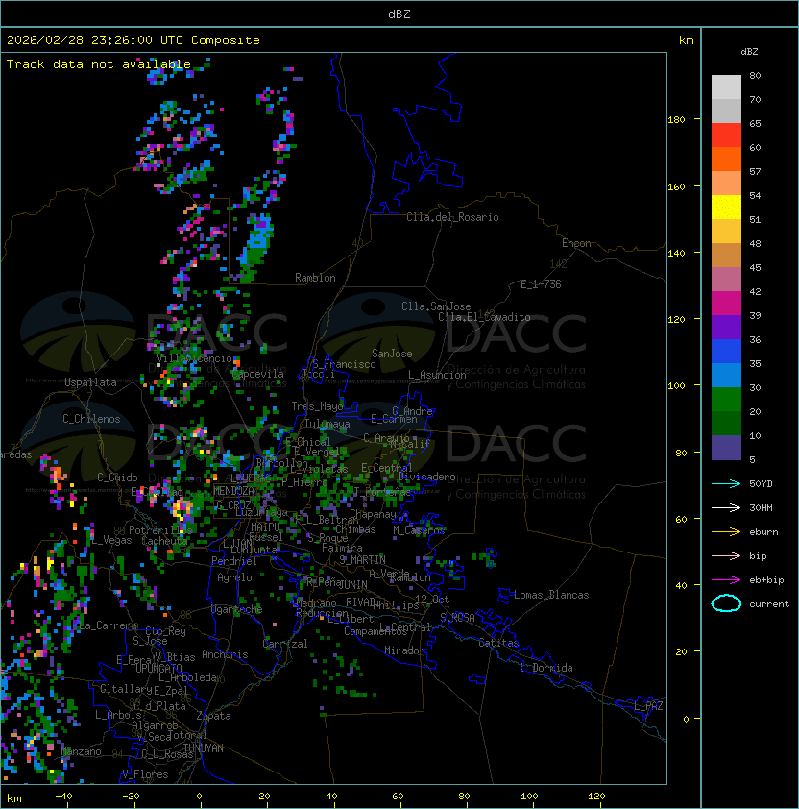Click the '30HM' legend label
Viewport: 799px width, 809px height.
761,507
